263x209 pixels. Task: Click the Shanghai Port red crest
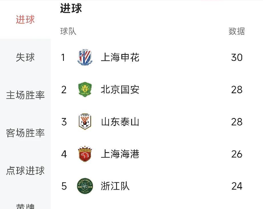tap(85, 154)
